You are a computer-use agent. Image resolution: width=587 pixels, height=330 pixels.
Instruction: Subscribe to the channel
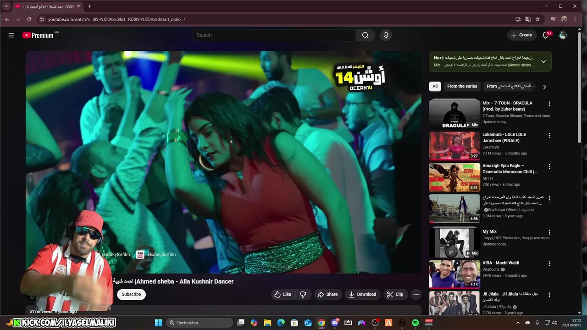pos(131,294)
